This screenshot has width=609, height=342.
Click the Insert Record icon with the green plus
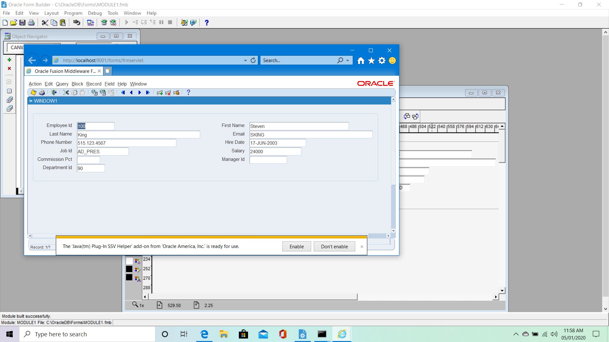pyautogui.click(x=160, y=92)
